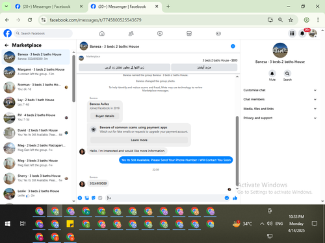
Task: Open Task View on taskbar
Action: [23, 224]
